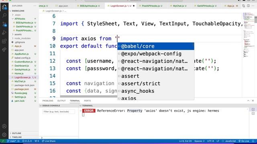Screen dimensions: 257x144
Task: Expand the node_modules folder
Action: (22, 38)
